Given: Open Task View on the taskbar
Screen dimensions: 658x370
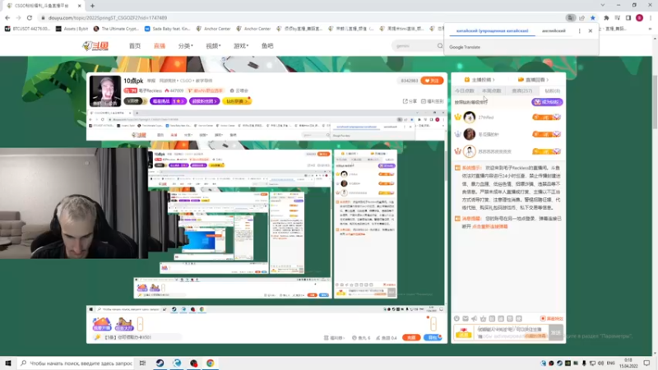Looking at the screenshot, I should pos(142,363).
